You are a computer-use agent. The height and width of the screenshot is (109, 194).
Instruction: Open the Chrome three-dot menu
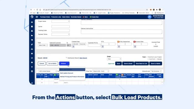tap(163, 10)
